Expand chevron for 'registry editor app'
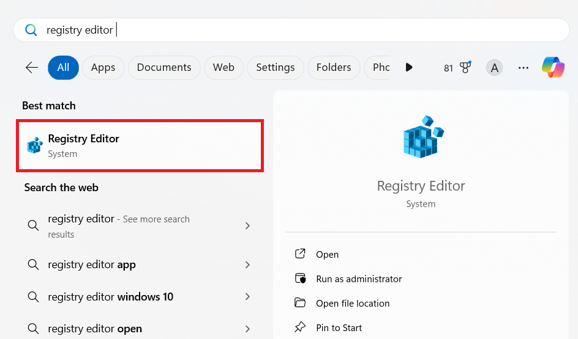578x339 pixels. [248, 264]
